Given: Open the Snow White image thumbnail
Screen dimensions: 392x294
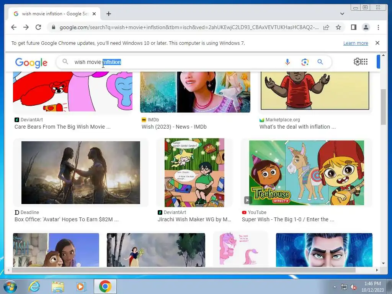Looking at the screenshot, I should tap(156, 250).
